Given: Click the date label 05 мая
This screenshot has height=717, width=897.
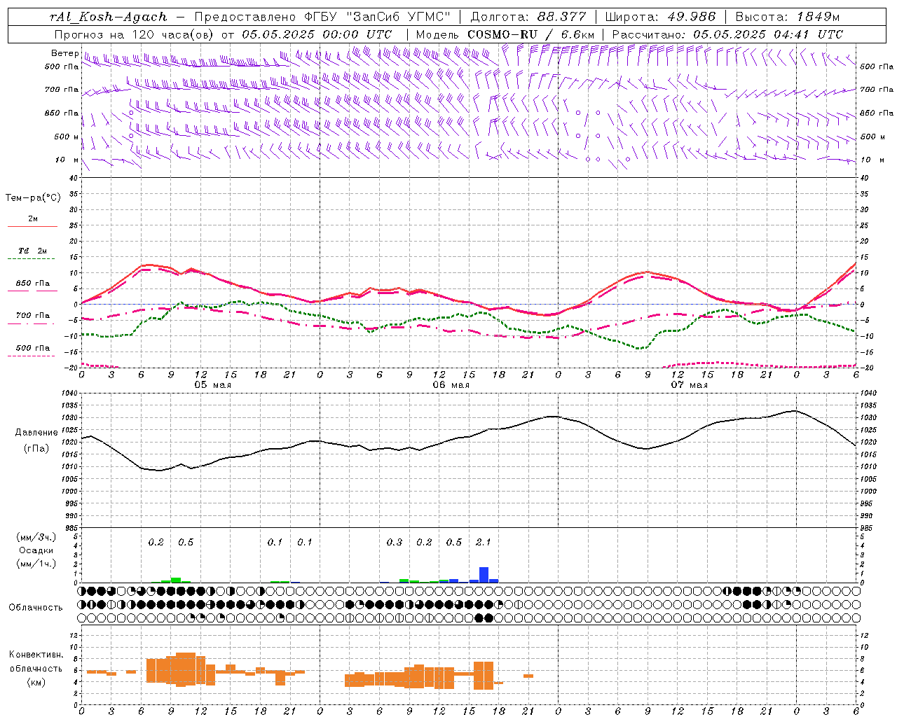Looking at the screenshot, I should point(212,385).
